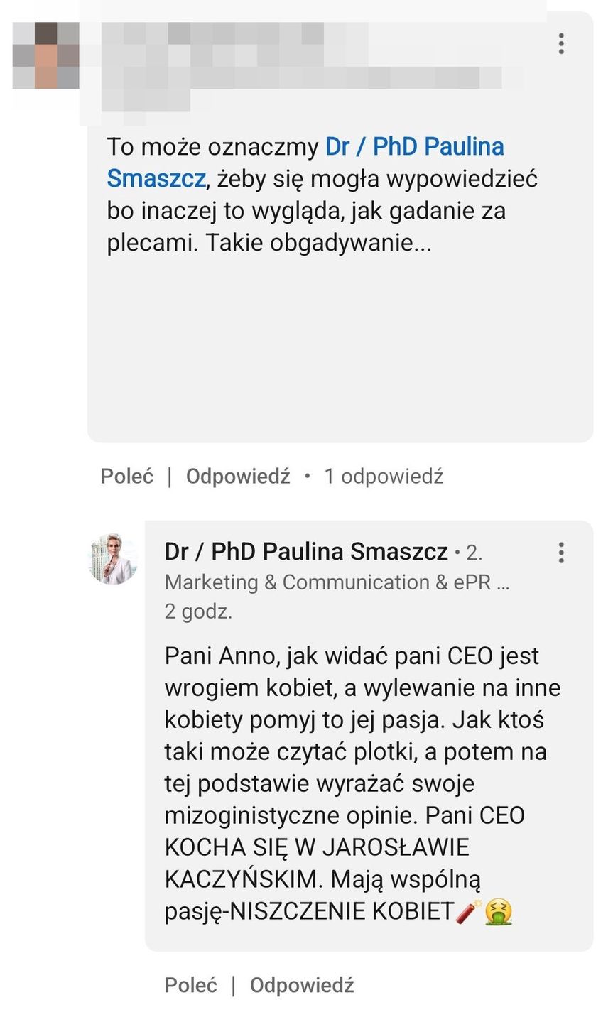Click Odpowiedź under the top comment

tap(238, 476)
